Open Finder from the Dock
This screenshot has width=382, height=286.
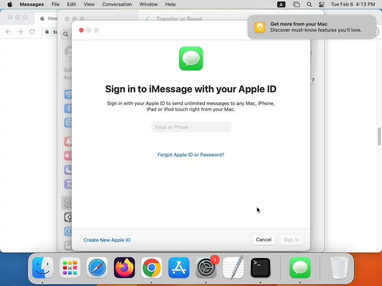(x=43, y=267)
